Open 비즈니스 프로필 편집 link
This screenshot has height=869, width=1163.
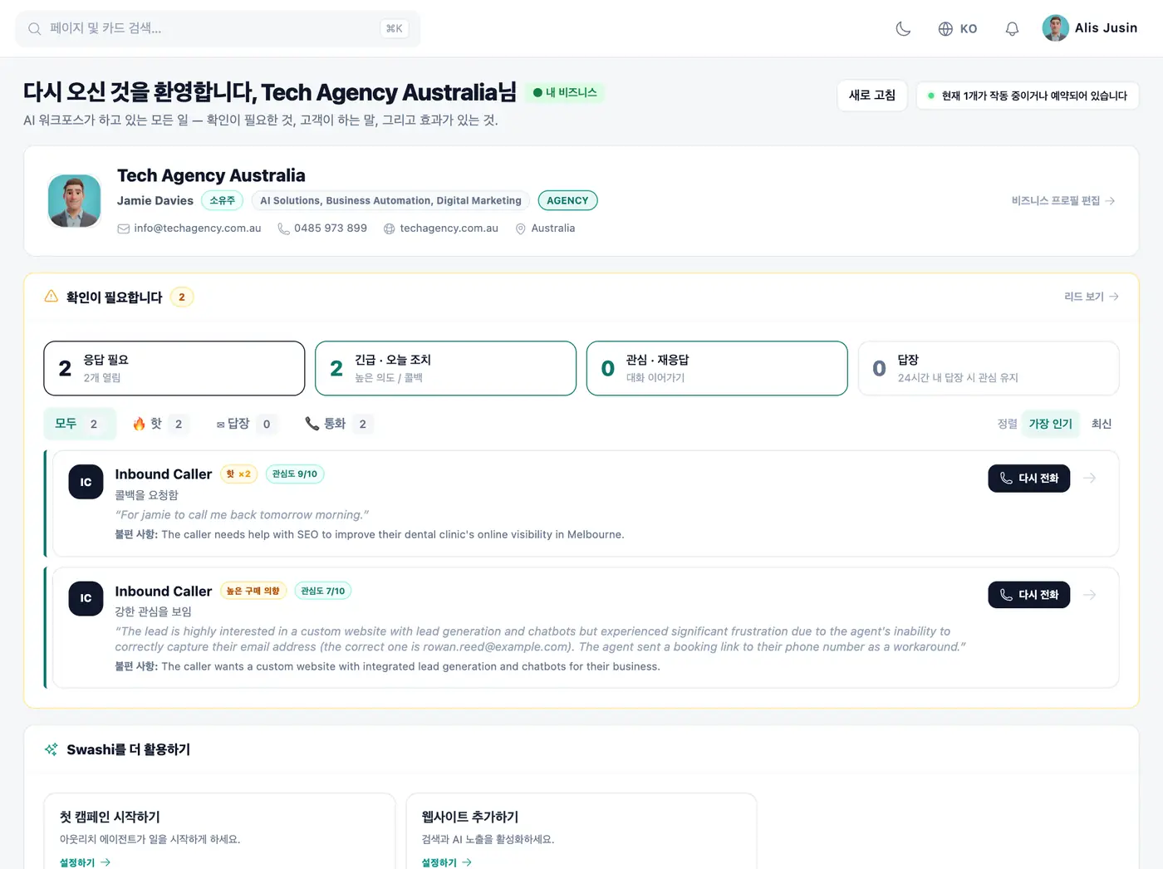tap(1062, 201)
